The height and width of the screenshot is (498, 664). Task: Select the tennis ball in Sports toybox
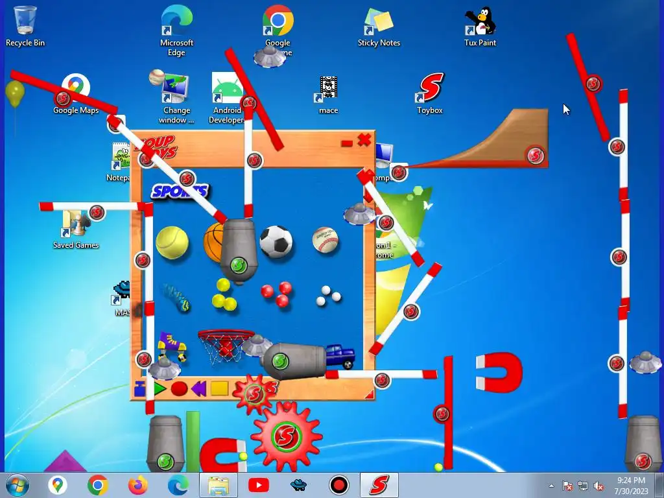coord(172,243)
